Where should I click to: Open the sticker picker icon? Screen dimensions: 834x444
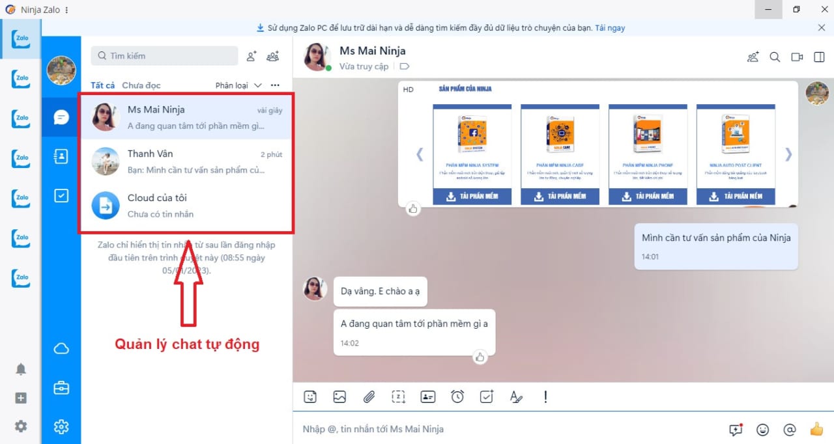tap(310, 396)
